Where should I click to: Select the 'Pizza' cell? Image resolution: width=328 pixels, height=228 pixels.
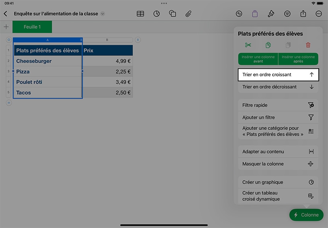[x=48, y=72]
